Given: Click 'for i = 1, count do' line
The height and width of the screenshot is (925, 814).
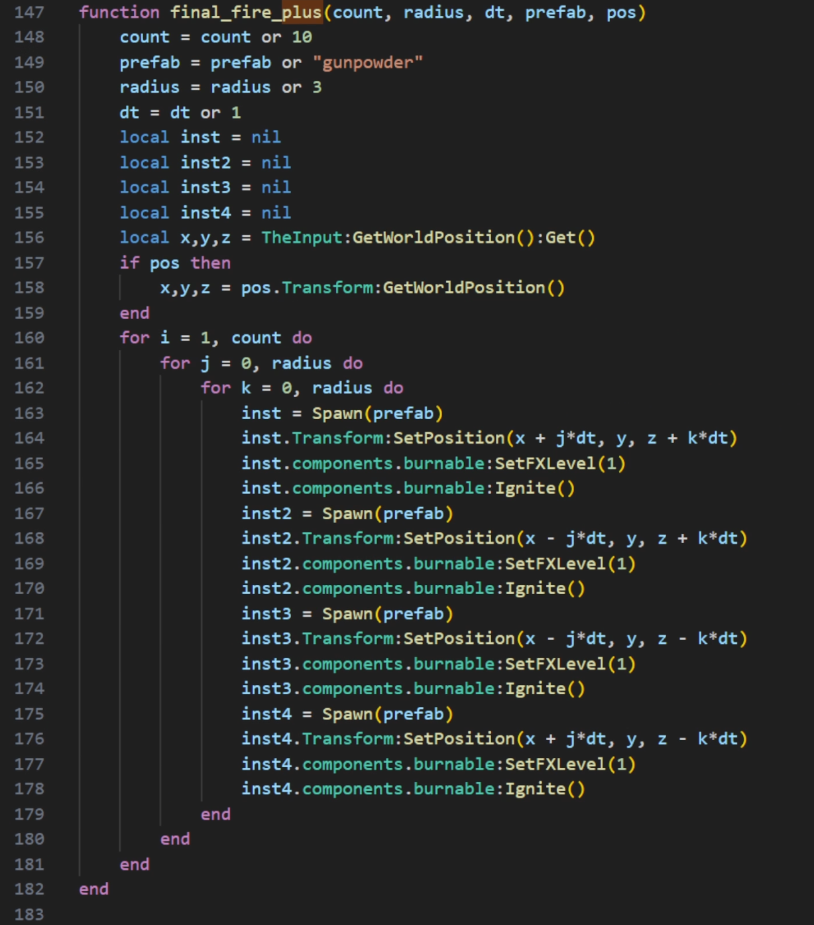Looking at the screenshot, I should (215, 338).
